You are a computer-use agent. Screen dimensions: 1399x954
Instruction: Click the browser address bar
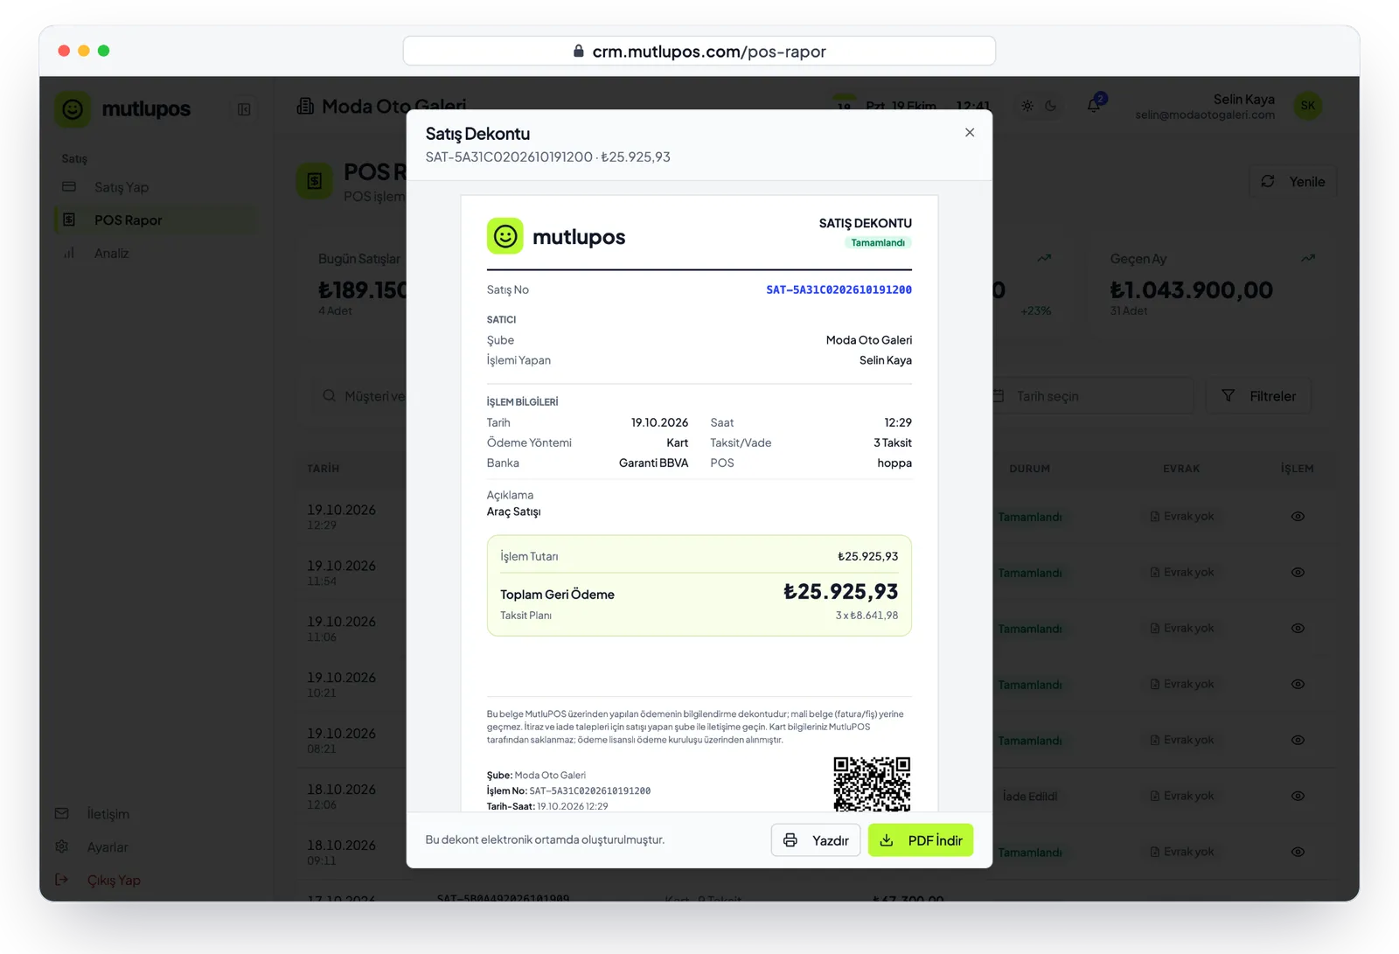click(x=699, y=51)
